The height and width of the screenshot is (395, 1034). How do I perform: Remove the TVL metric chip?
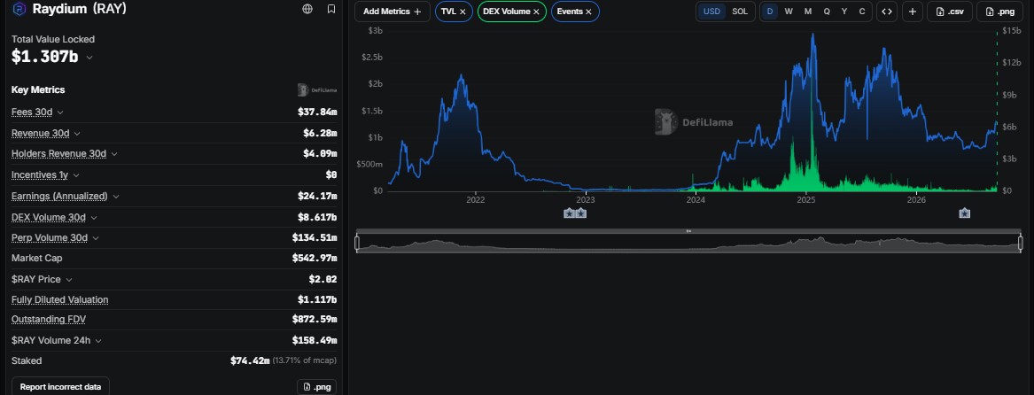(463, 12)
